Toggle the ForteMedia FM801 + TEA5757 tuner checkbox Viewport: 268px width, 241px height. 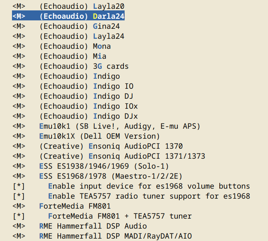18,216
